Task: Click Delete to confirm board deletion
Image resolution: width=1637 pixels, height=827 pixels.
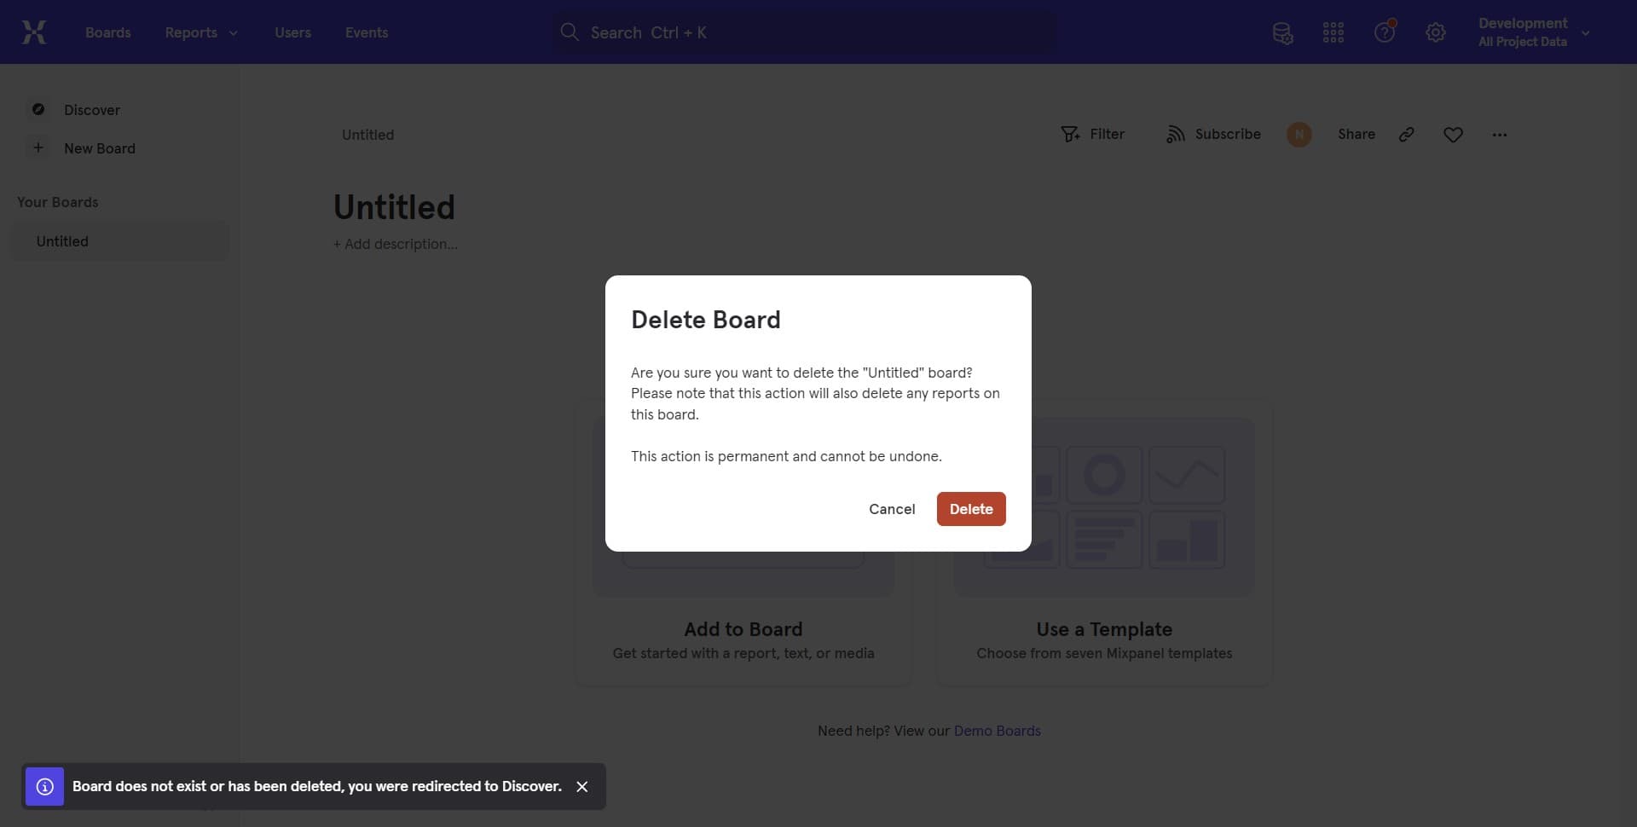Action: (x=971, y=509)
